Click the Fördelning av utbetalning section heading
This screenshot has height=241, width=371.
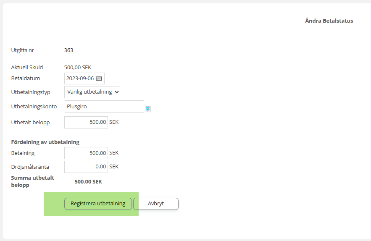click(x=45, y=142)
